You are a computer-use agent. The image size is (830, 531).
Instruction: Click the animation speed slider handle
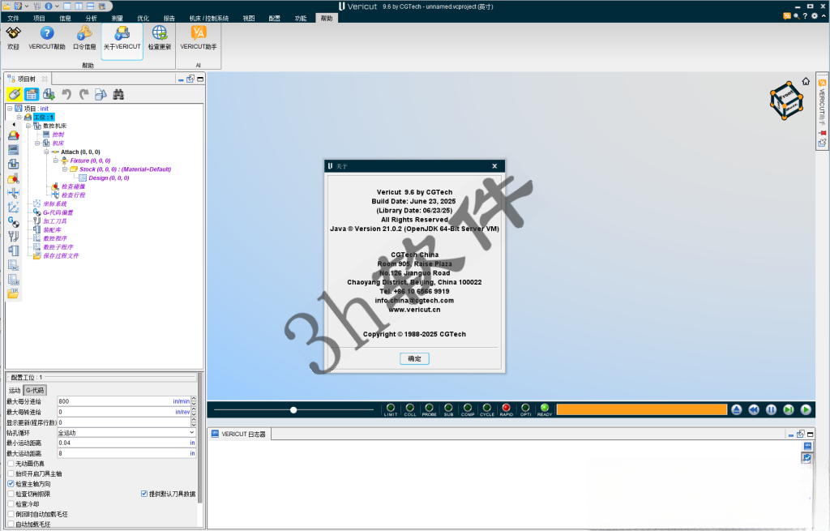point(293,409)
